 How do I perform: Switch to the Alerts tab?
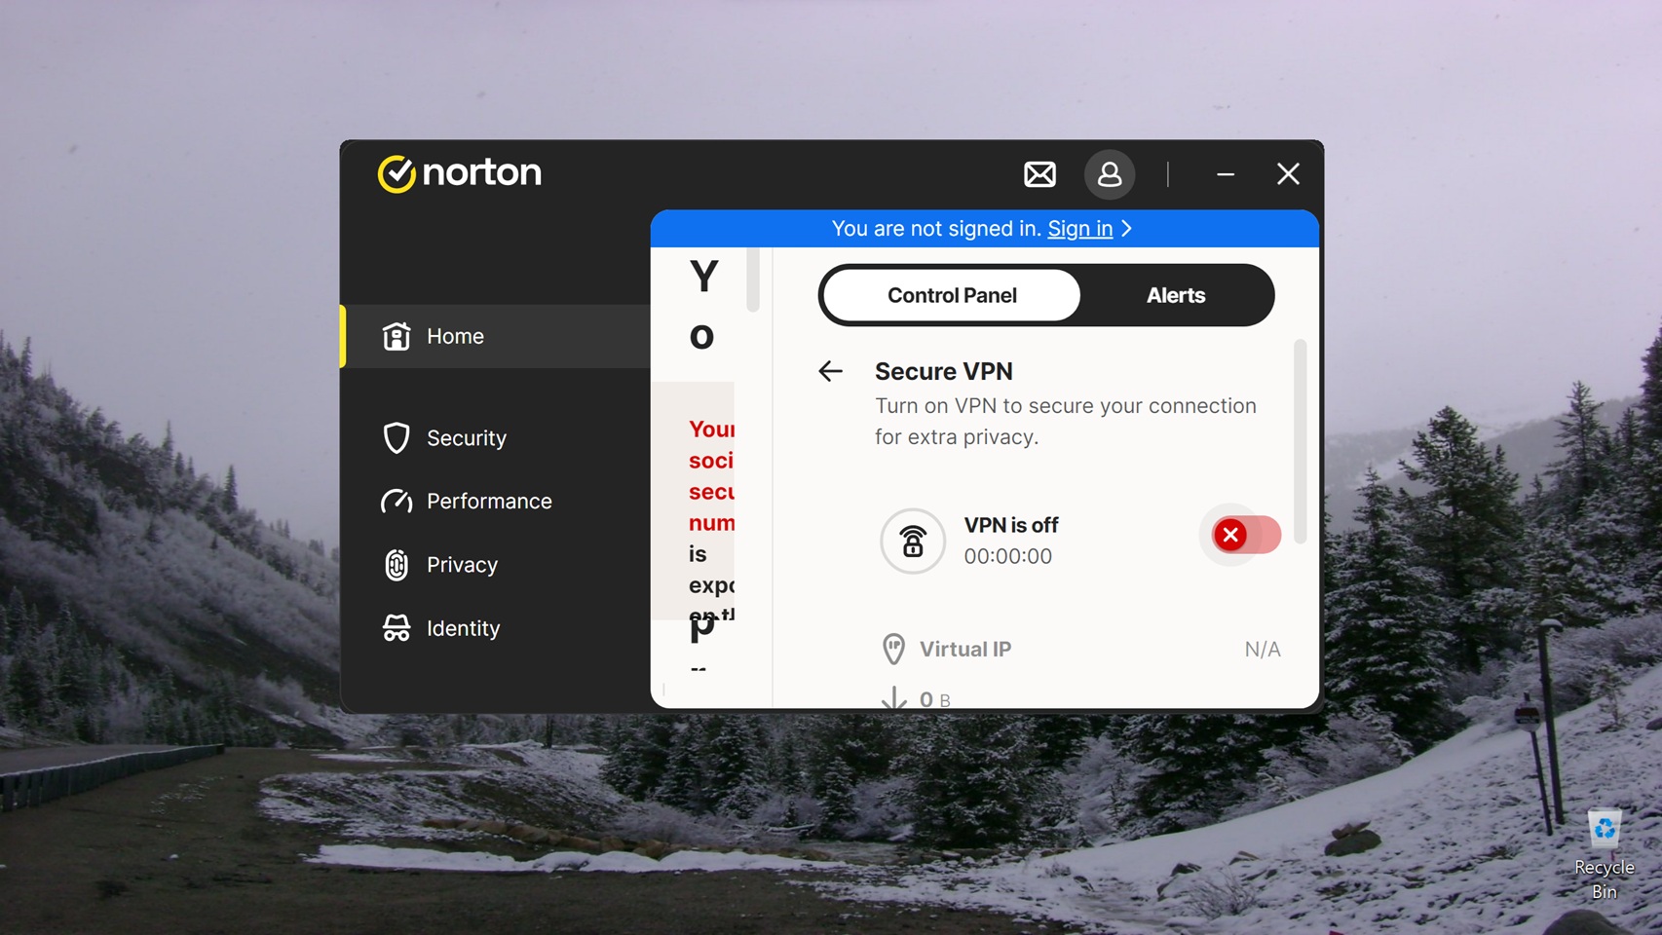[x=1175, y=295]
